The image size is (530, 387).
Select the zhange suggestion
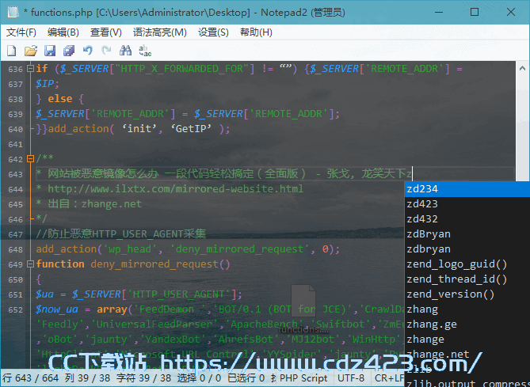pyautogui.click(x=467, y=339)
